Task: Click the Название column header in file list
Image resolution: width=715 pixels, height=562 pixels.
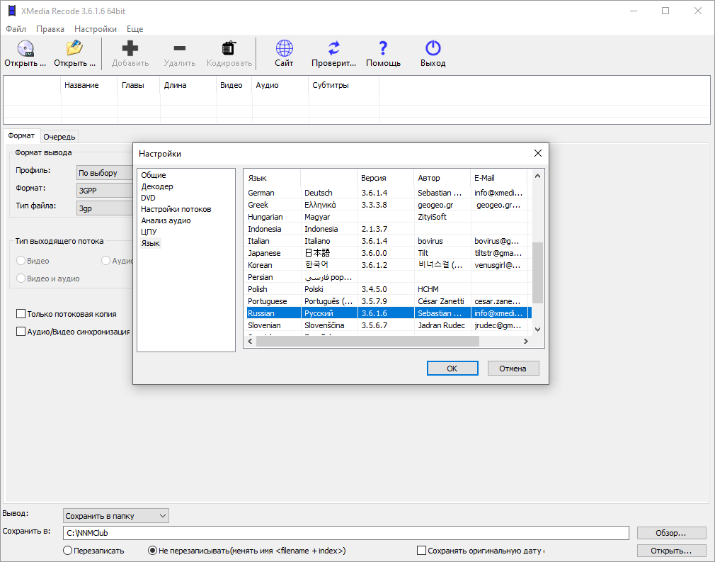Action: coord(89,85)
